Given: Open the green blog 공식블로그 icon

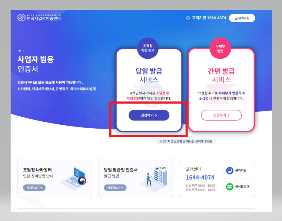Looking at the screenshot, I should [230, 187].
